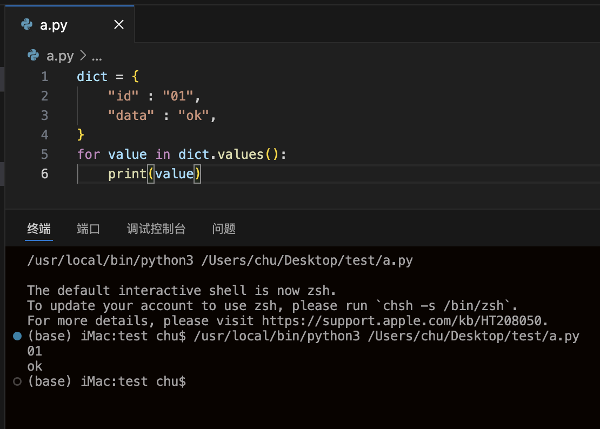The image size is (600, 429).
Task: Click the blue command decoration dot in terminal
Action: pyautogui.click(x=17, y=336)
